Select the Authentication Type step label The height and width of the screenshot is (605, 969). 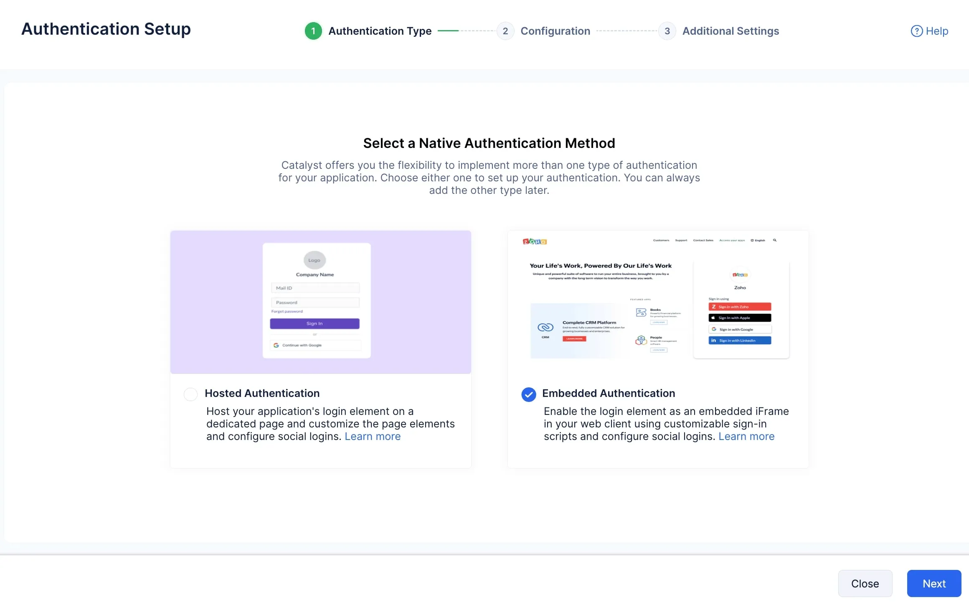[x=380, y=31]
